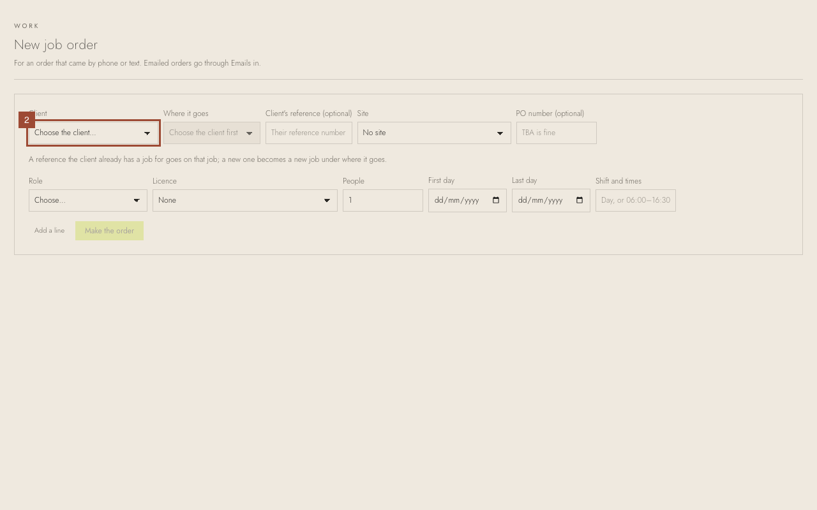The height and width of the screenshot is (510, 817).
Task: Click the Client's reference input field
Action: pyautogui.click(x=309, y=133)
